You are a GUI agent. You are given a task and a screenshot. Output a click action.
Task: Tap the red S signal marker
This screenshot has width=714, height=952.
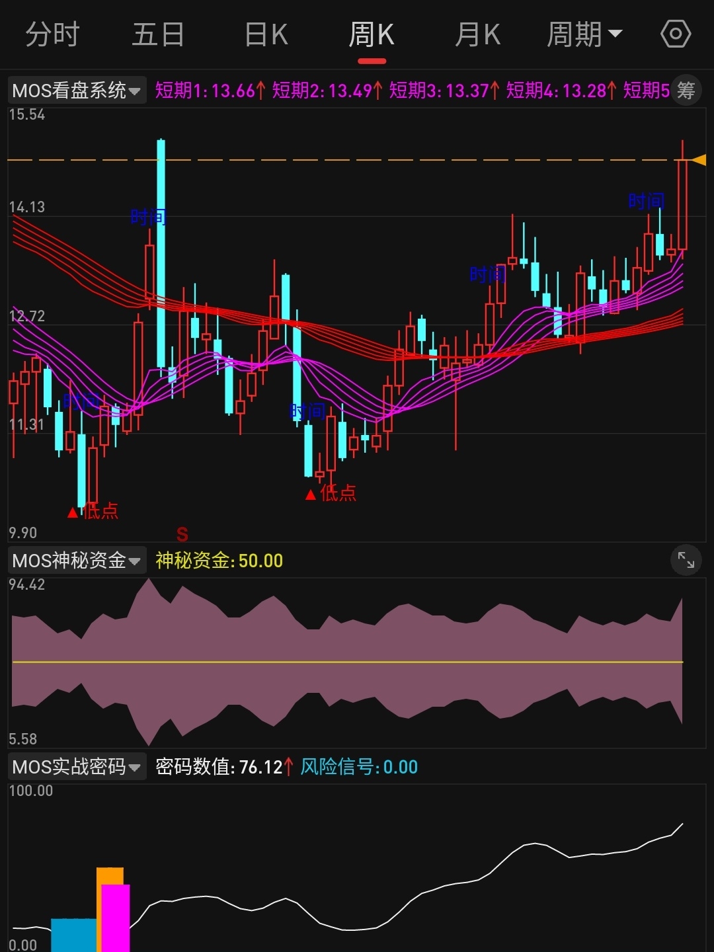(x=182, y=534)
